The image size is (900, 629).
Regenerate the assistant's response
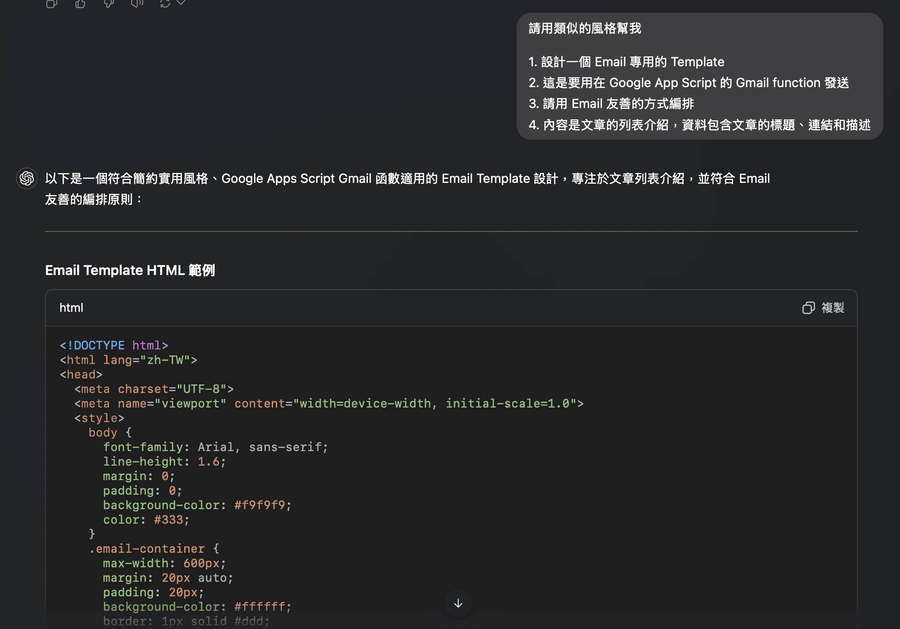(x=165, y=3)
